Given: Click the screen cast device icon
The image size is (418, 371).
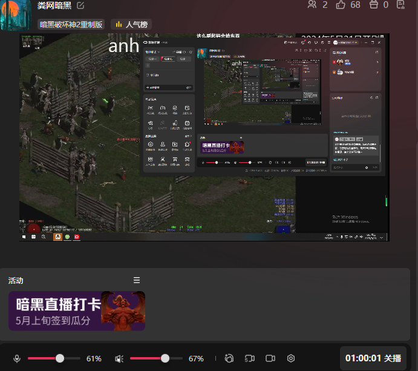Looking at the screenshot, I should (x=250, y=358).
